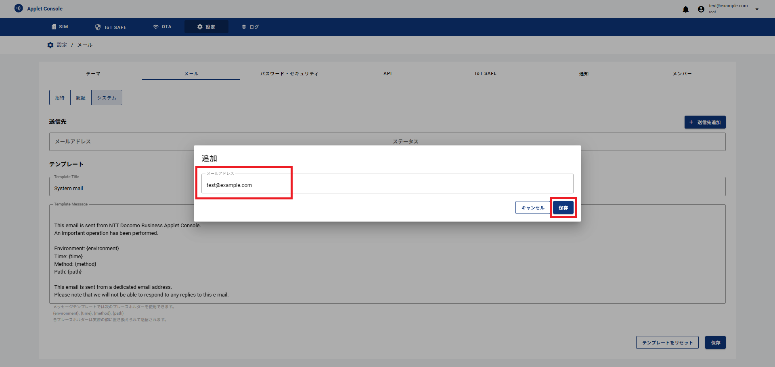Click the Applet Console logo icon
775x367 pixels.
click(x=19, y=8)
